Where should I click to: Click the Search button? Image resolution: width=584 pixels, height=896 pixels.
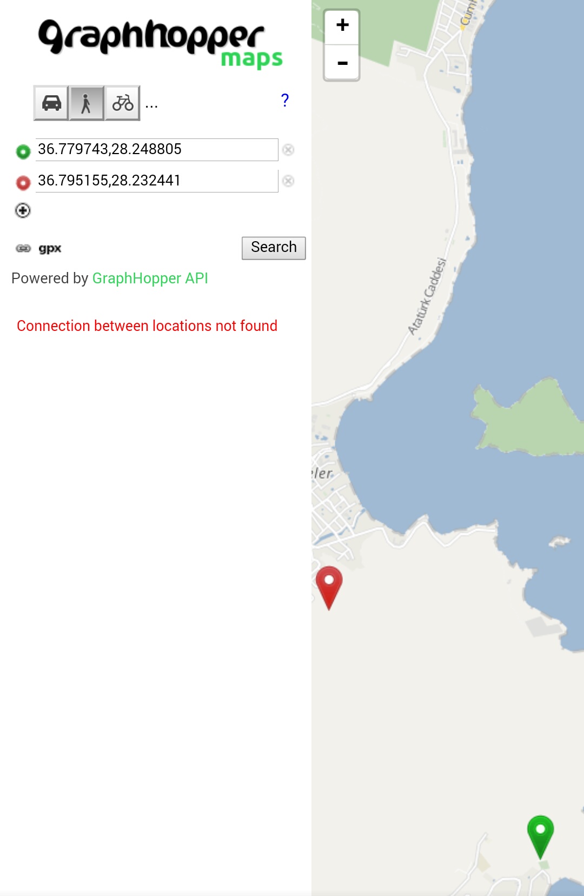274,248
